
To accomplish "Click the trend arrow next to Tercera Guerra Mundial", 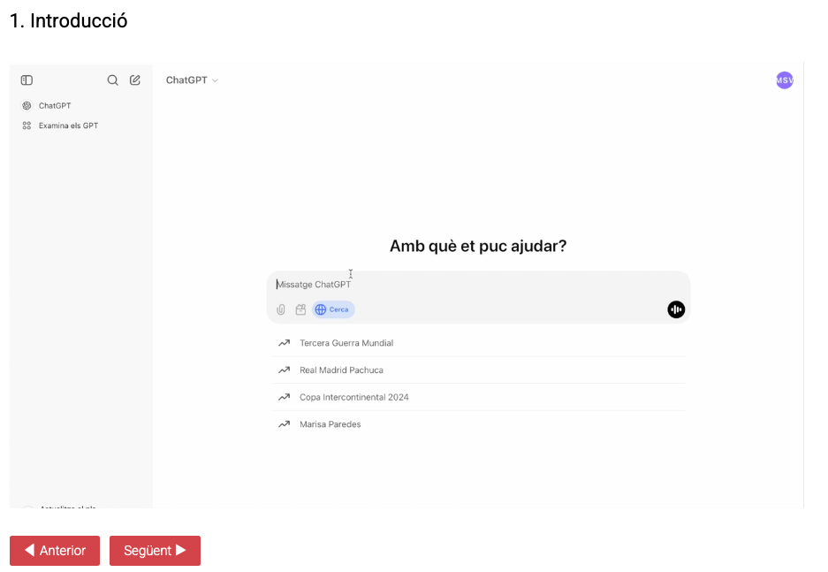I will 284,343.
